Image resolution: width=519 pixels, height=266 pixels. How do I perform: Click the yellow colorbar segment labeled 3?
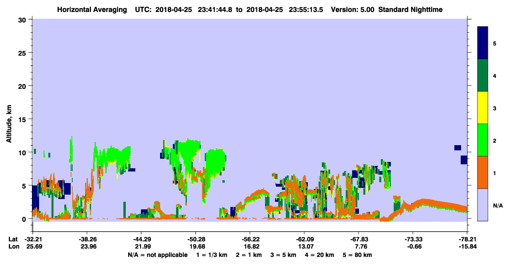[483, 108]
